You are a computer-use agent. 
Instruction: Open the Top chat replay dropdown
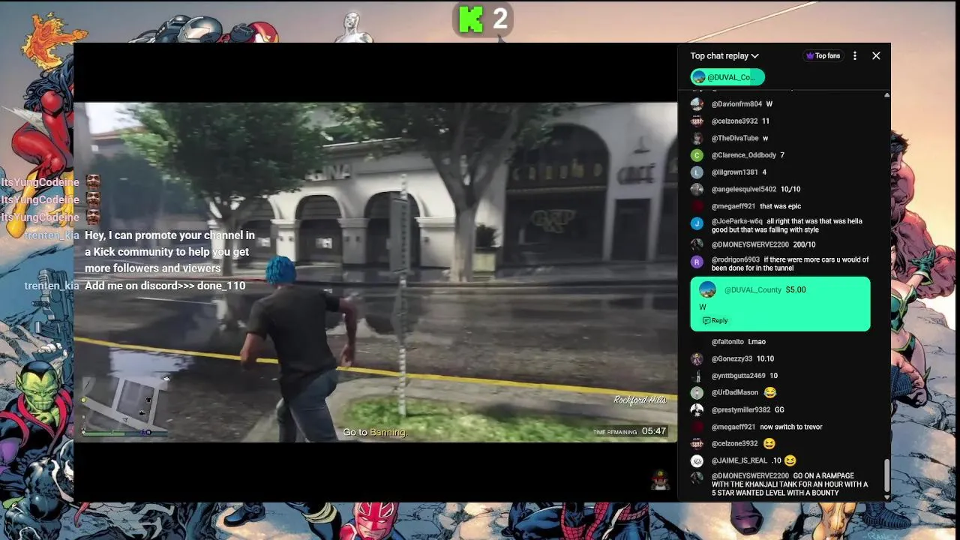coord(724,55)
